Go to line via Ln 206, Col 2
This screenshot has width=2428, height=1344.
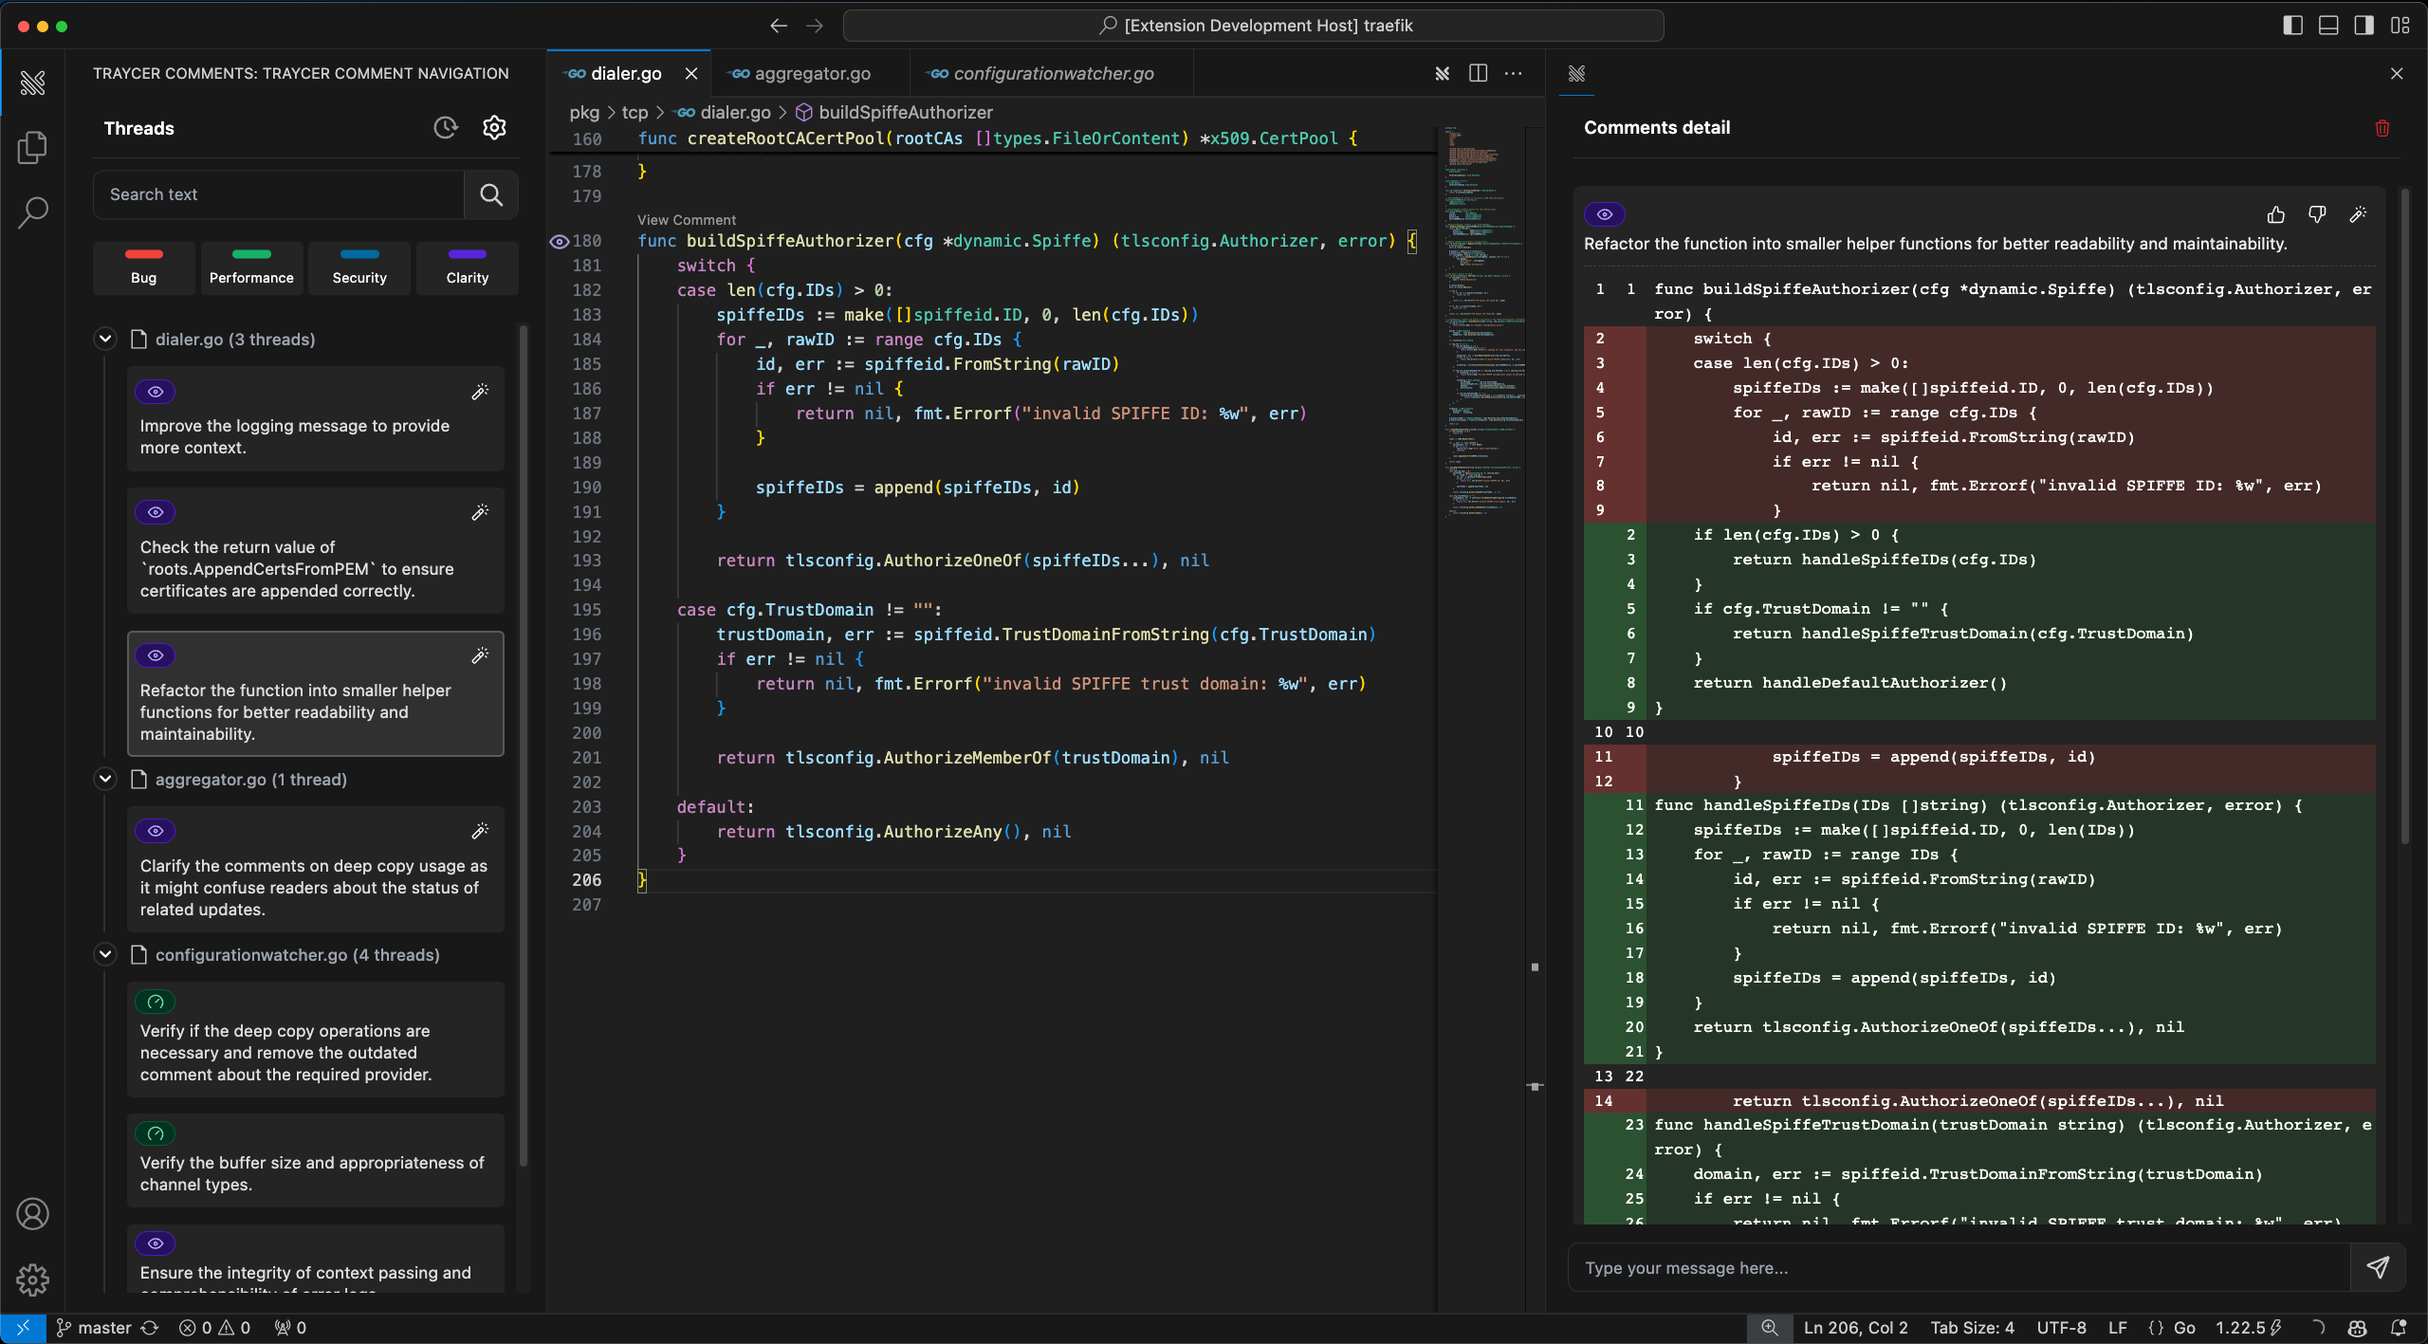[x=1856, y=1328]
